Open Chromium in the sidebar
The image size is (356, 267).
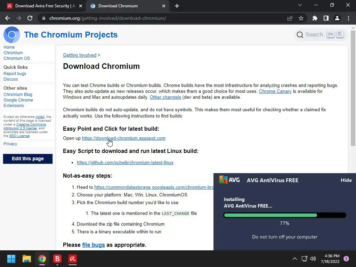point(13,53)
